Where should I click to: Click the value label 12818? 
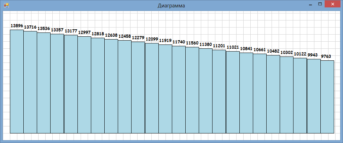pyautogui.click(x=98, y=34)
